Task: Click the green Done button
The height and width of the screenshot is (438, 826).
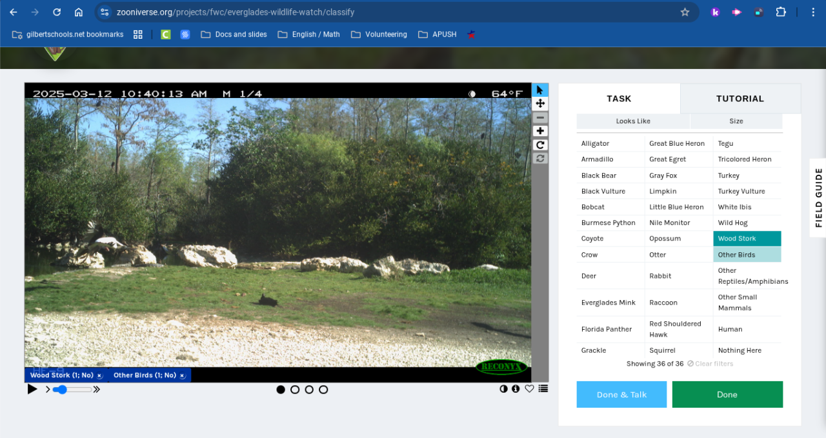Action: (727, 394)
